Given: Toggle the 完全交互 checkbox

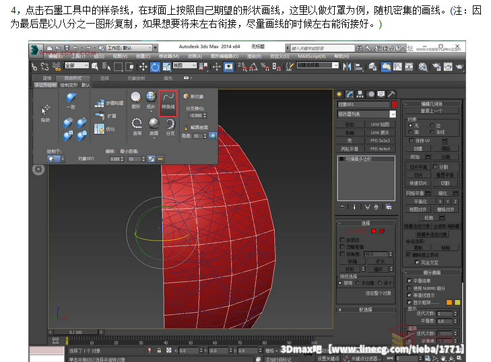Looking at the screenshot, I should point(417,262).
